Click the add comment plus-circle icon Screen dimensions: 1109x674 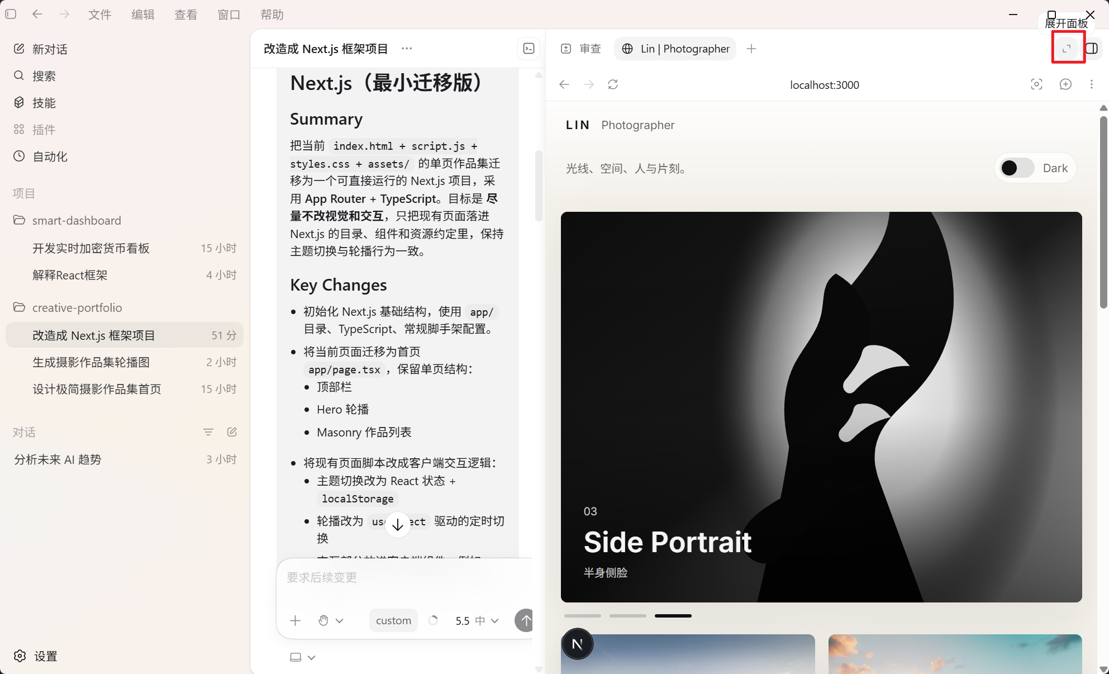coord(1065,84)
